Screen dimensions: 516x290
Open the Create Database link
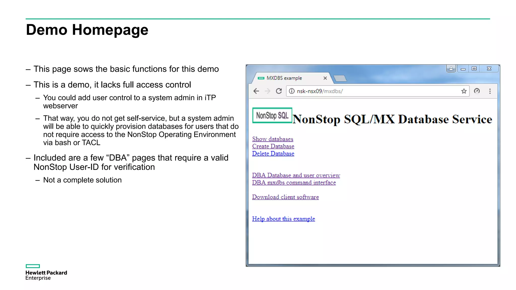273,146
